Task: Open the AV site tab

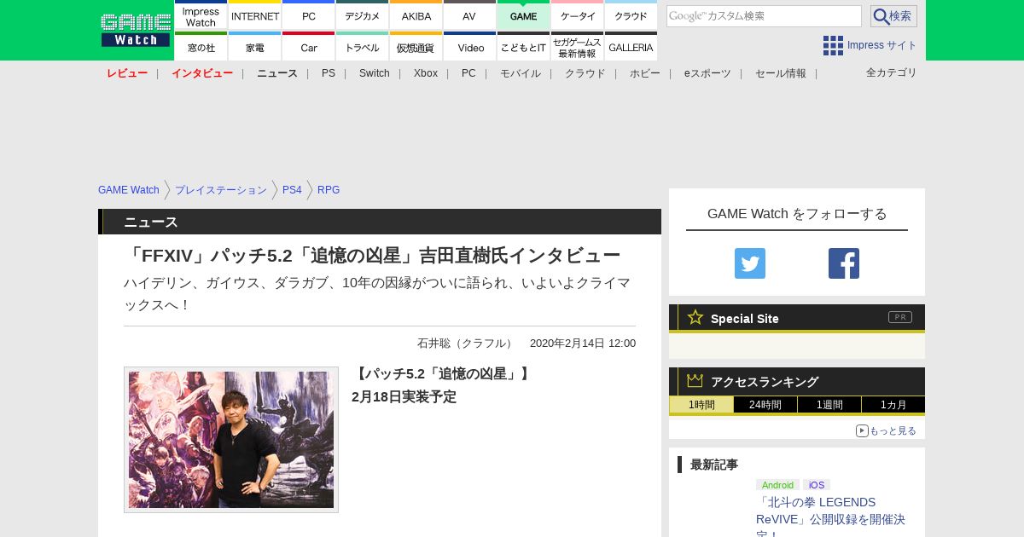Action: (469, 15)
